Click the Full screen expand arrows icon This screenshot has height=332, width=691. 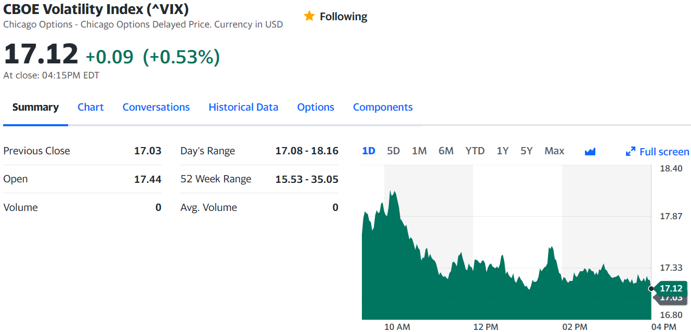[x=630, y=152]
